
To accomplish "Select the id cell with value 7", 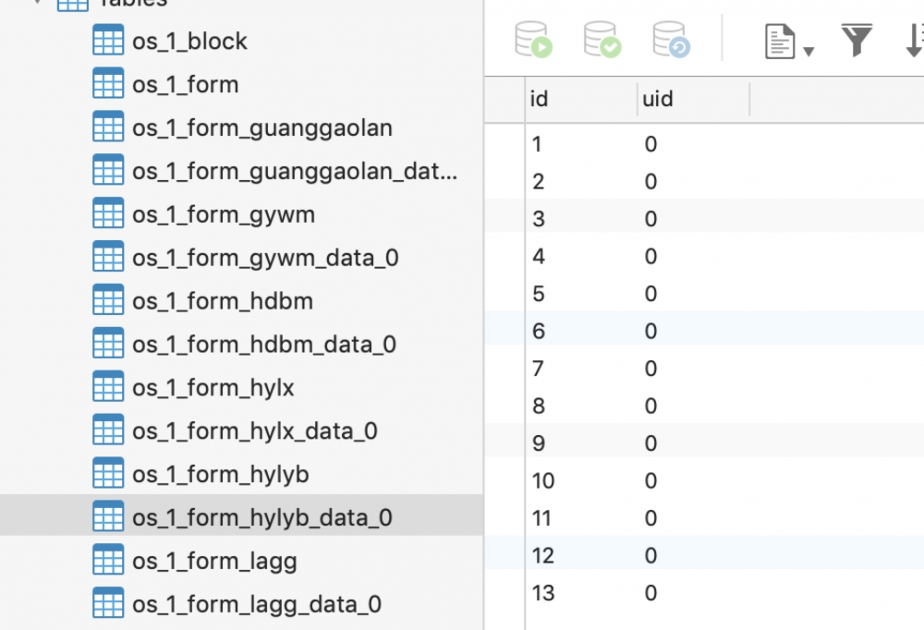I will point(581,369).
